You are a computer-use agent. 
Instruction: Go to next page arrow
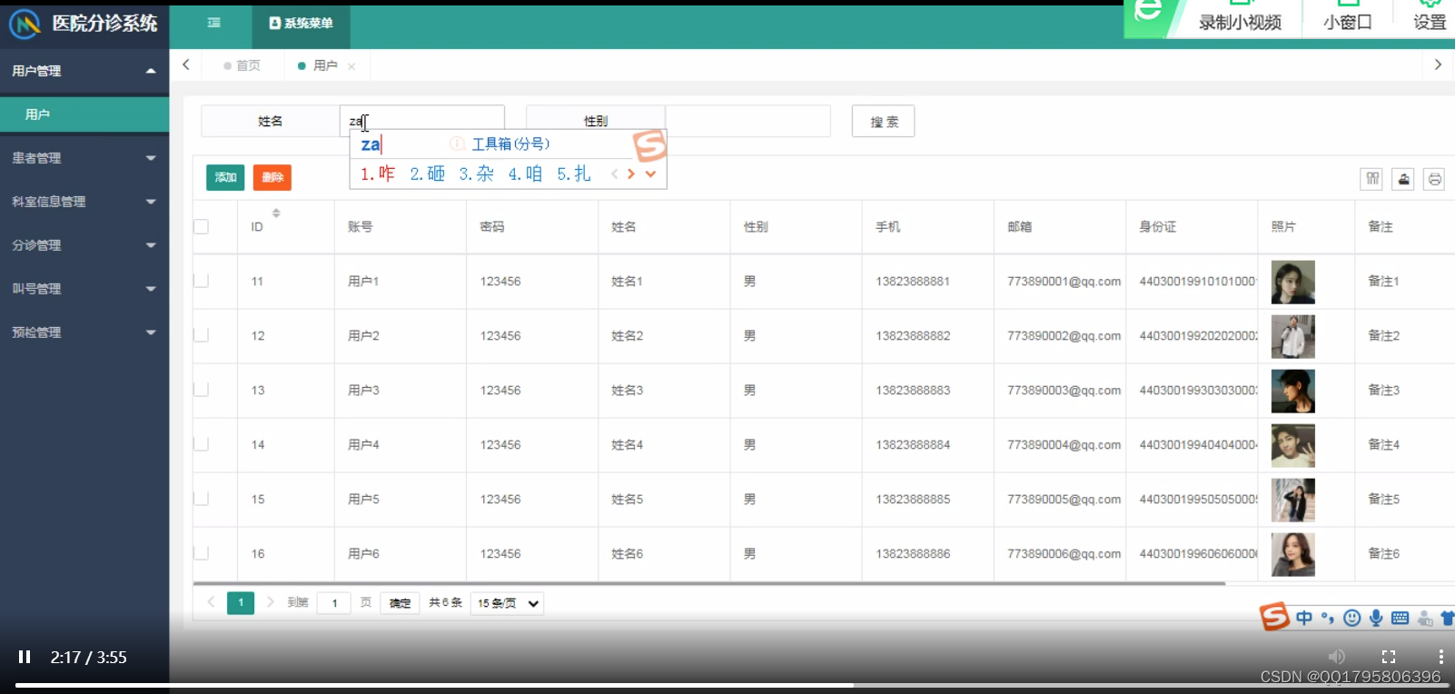(x=270, y=602)
